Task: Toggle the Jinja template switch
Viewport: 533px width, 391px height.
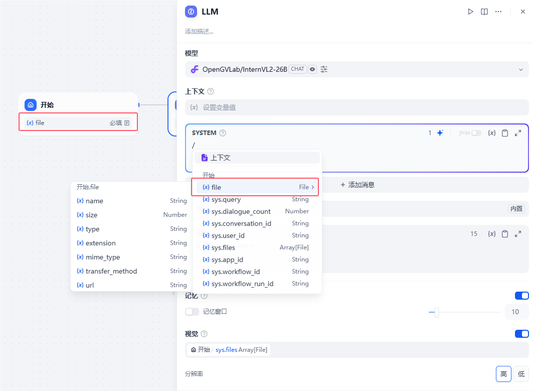Action: coord(476,133)
